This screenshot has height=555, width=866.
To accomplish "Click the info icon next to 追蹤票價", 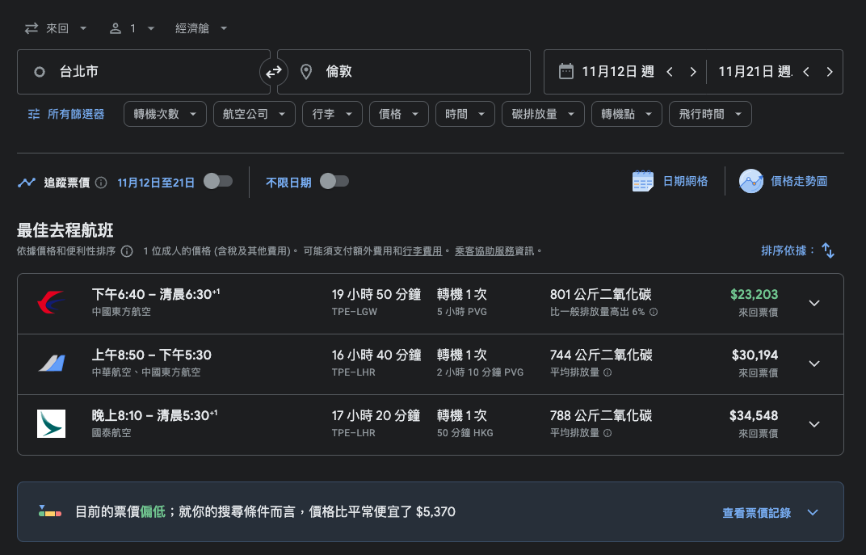I will (101, 183).
